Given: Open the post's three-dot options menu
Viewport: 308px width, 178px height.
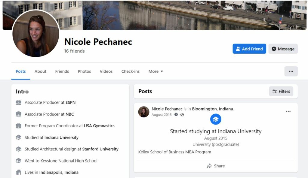Looking at the screenshot, I should (288, 111).
